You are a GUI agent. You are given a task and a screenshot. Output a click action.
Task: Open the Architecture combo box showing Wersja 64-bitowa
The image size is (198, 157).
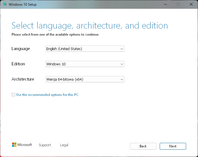coord(85,79)
